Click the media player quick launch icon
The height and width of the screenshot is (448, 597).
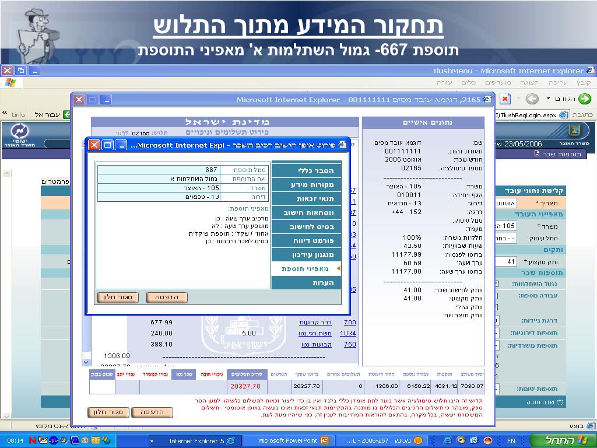pos(461,441)
